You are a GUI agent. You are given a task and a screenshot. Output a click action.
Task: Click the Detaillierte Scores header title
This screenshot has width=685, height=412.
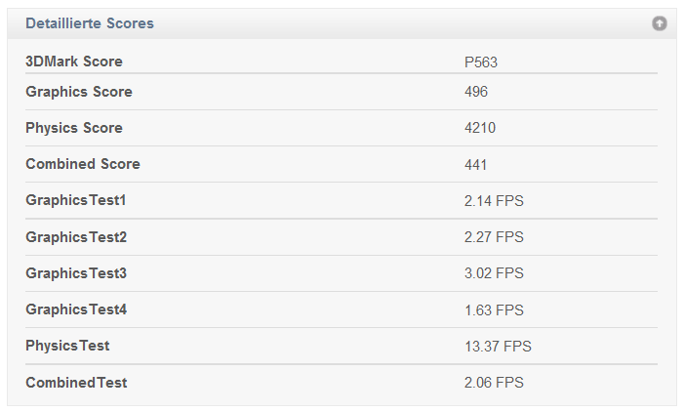click(x=90, y=23)
